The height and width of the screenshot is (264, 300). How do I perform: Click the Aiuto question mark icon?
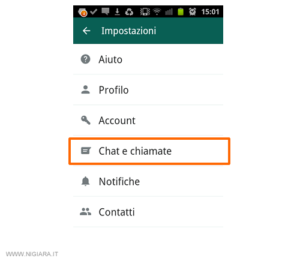[85, 59]
